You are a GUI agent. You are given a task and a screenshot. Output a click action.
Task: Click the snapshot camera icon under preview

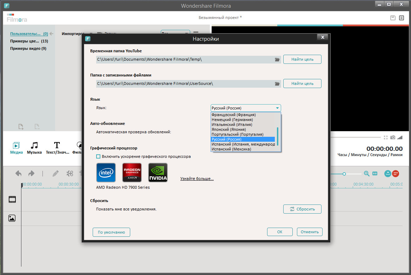(393, 137)
